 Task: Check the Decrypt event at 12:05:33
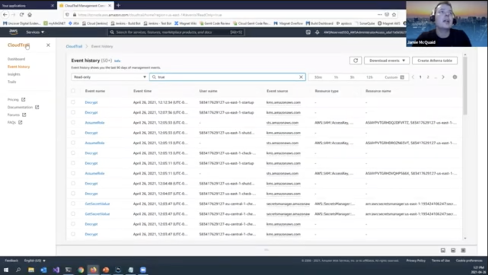pyautogui.click(x=73, y=133)
